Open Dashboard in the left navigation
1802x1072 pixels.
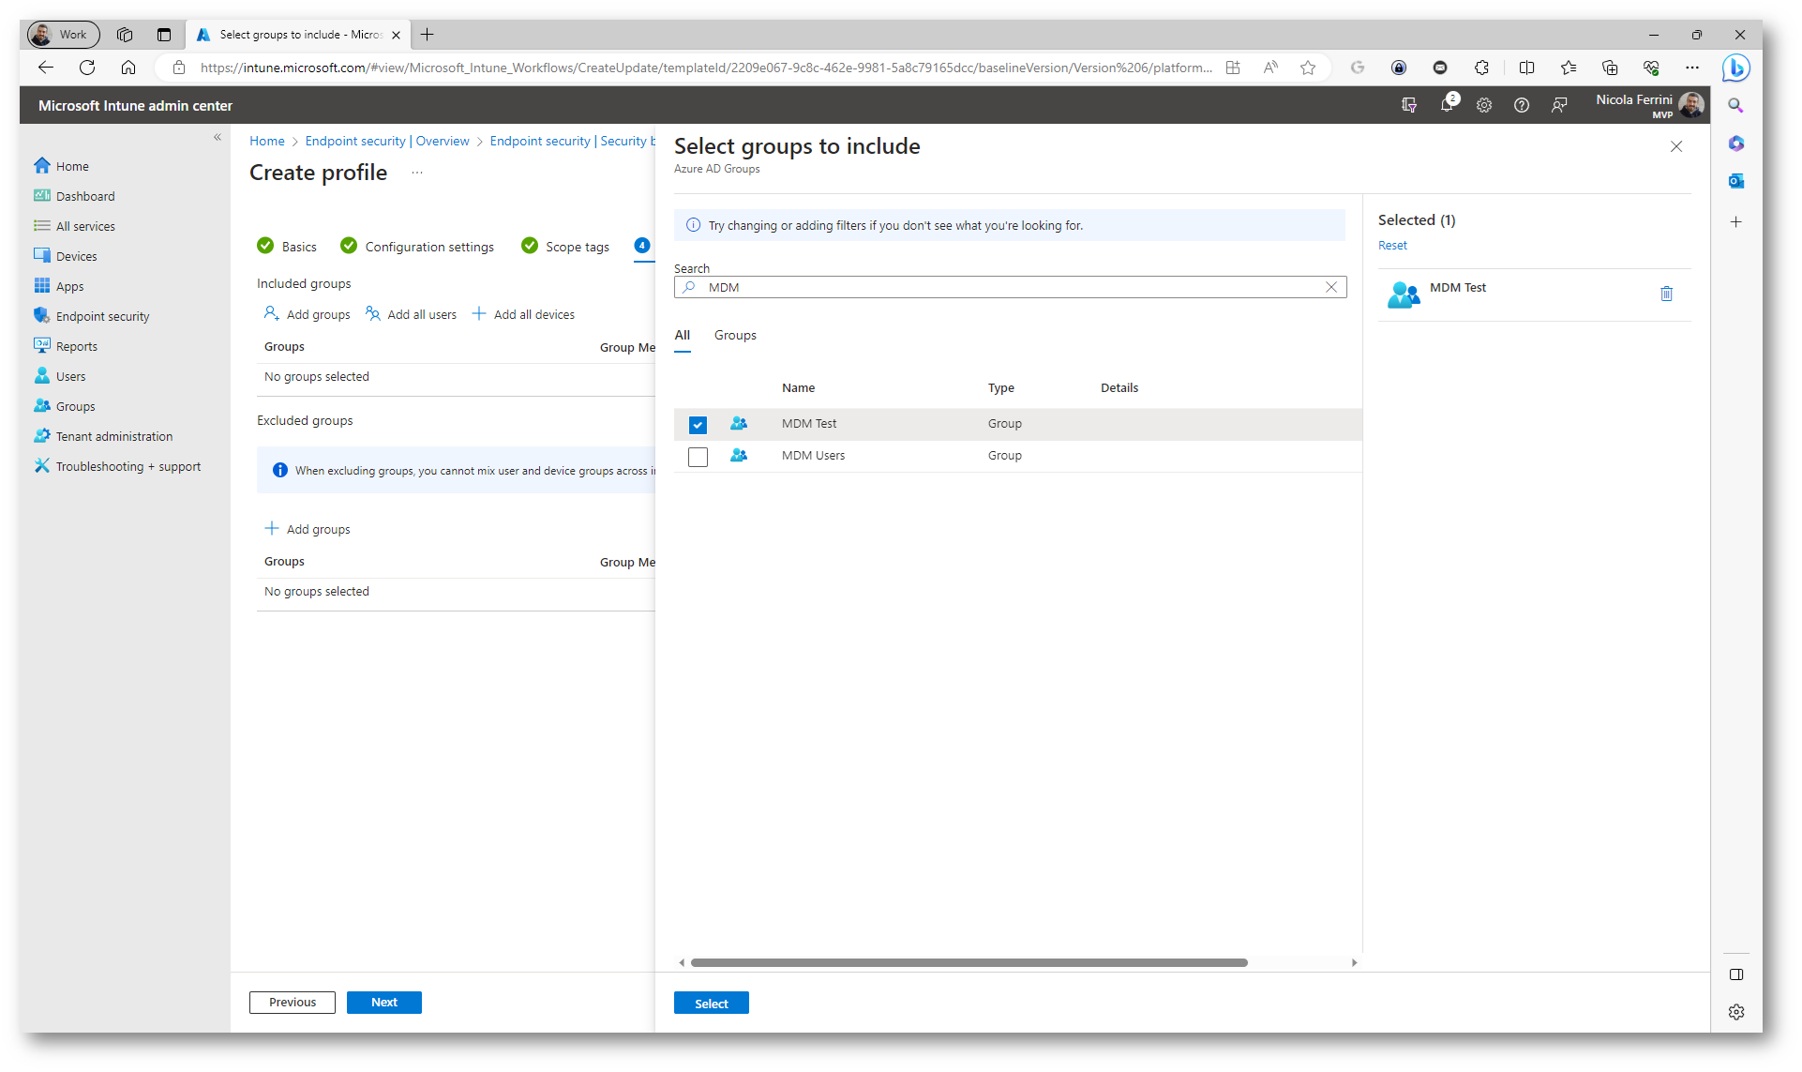[85, 196]
